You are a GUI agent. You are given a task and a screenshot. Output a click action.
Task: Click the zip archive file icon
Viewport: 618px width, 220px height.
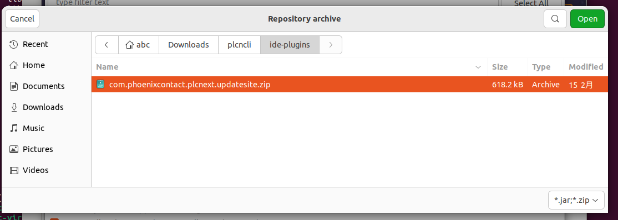[x=100, y=84]
